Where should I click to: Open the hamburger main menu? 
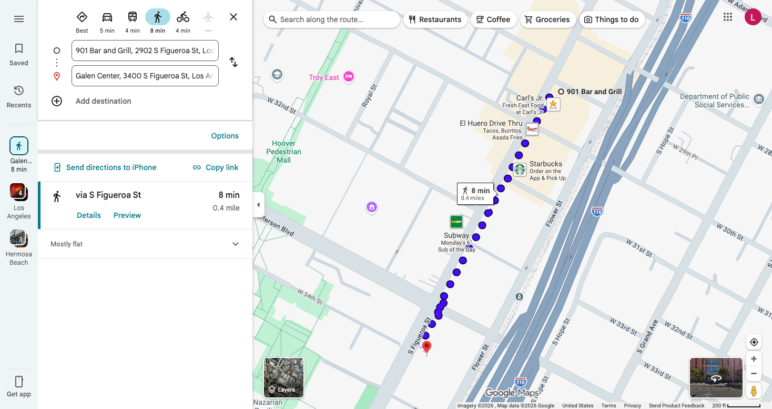click(x=19, y=19)
